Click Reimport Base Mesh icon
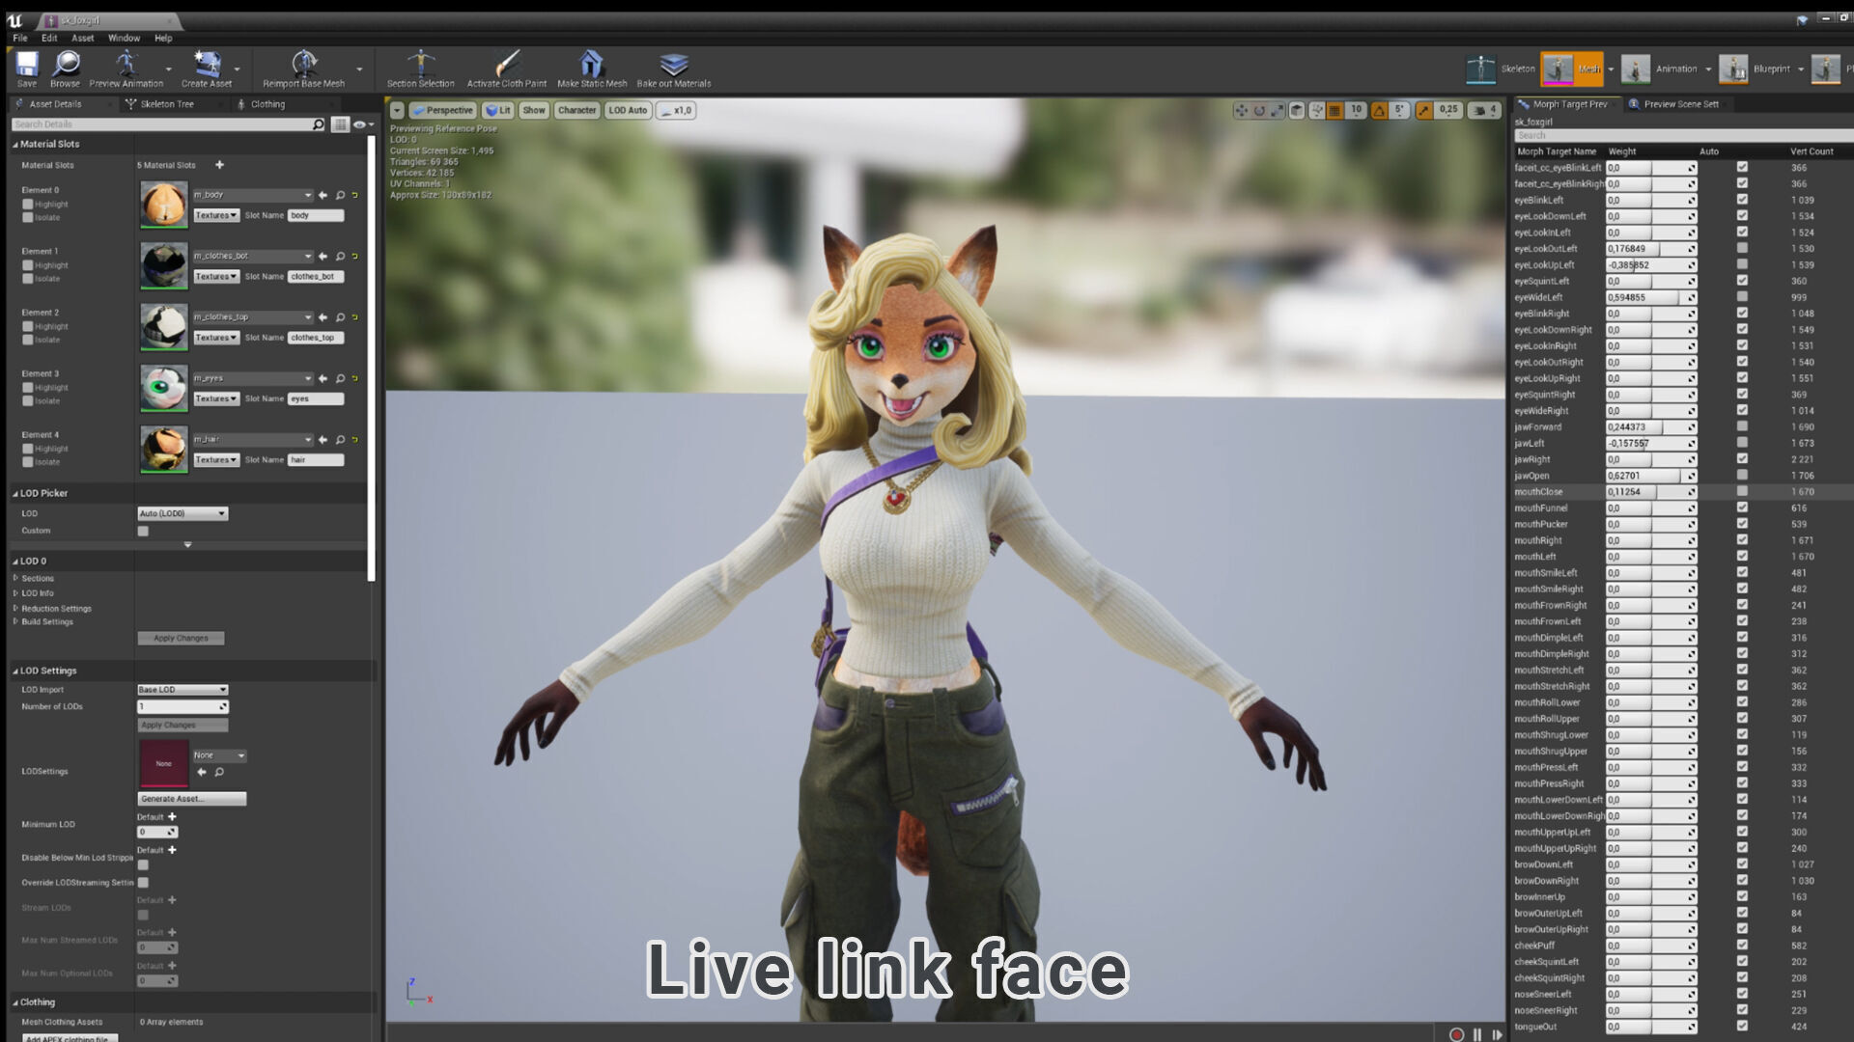The width and height of the screenshot is (1854, 1042). coord(304,68)
